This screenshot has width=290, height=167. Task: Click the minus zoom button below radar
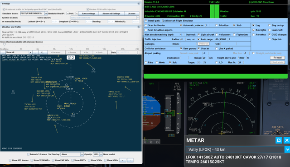click(x=130, y=160)
